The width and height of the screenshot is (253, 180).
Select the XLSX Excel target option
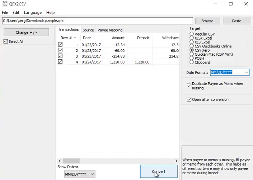(192, 38)
